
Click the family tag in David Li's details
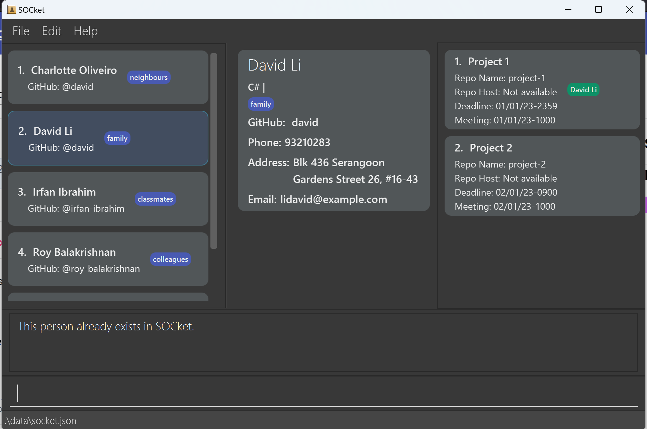click(261, 104)
